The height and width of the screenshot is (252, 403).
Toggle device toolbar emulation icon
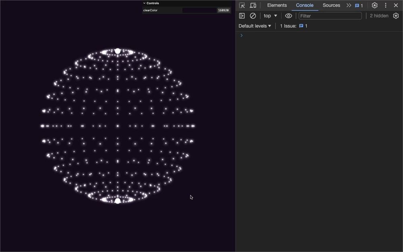tap(253, 5)
